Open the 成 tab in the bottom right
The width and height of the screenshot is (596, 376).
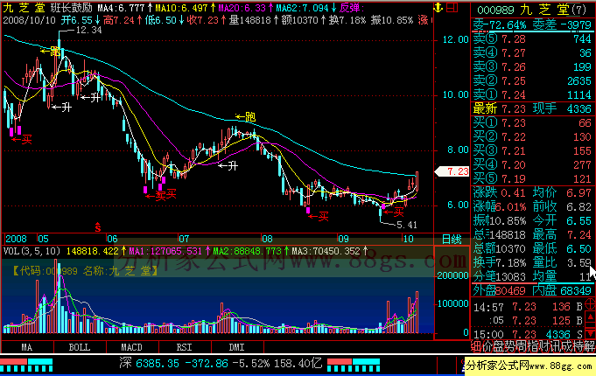[567, 346]
